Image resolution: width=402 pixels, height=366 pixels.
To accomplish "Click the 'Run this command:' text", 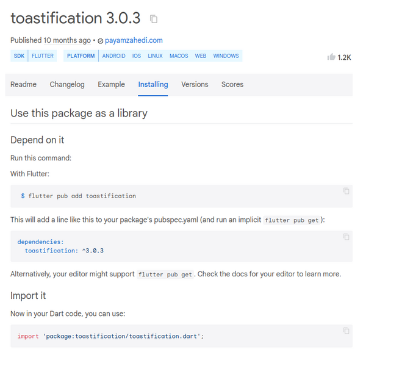I will click(41, 158).
